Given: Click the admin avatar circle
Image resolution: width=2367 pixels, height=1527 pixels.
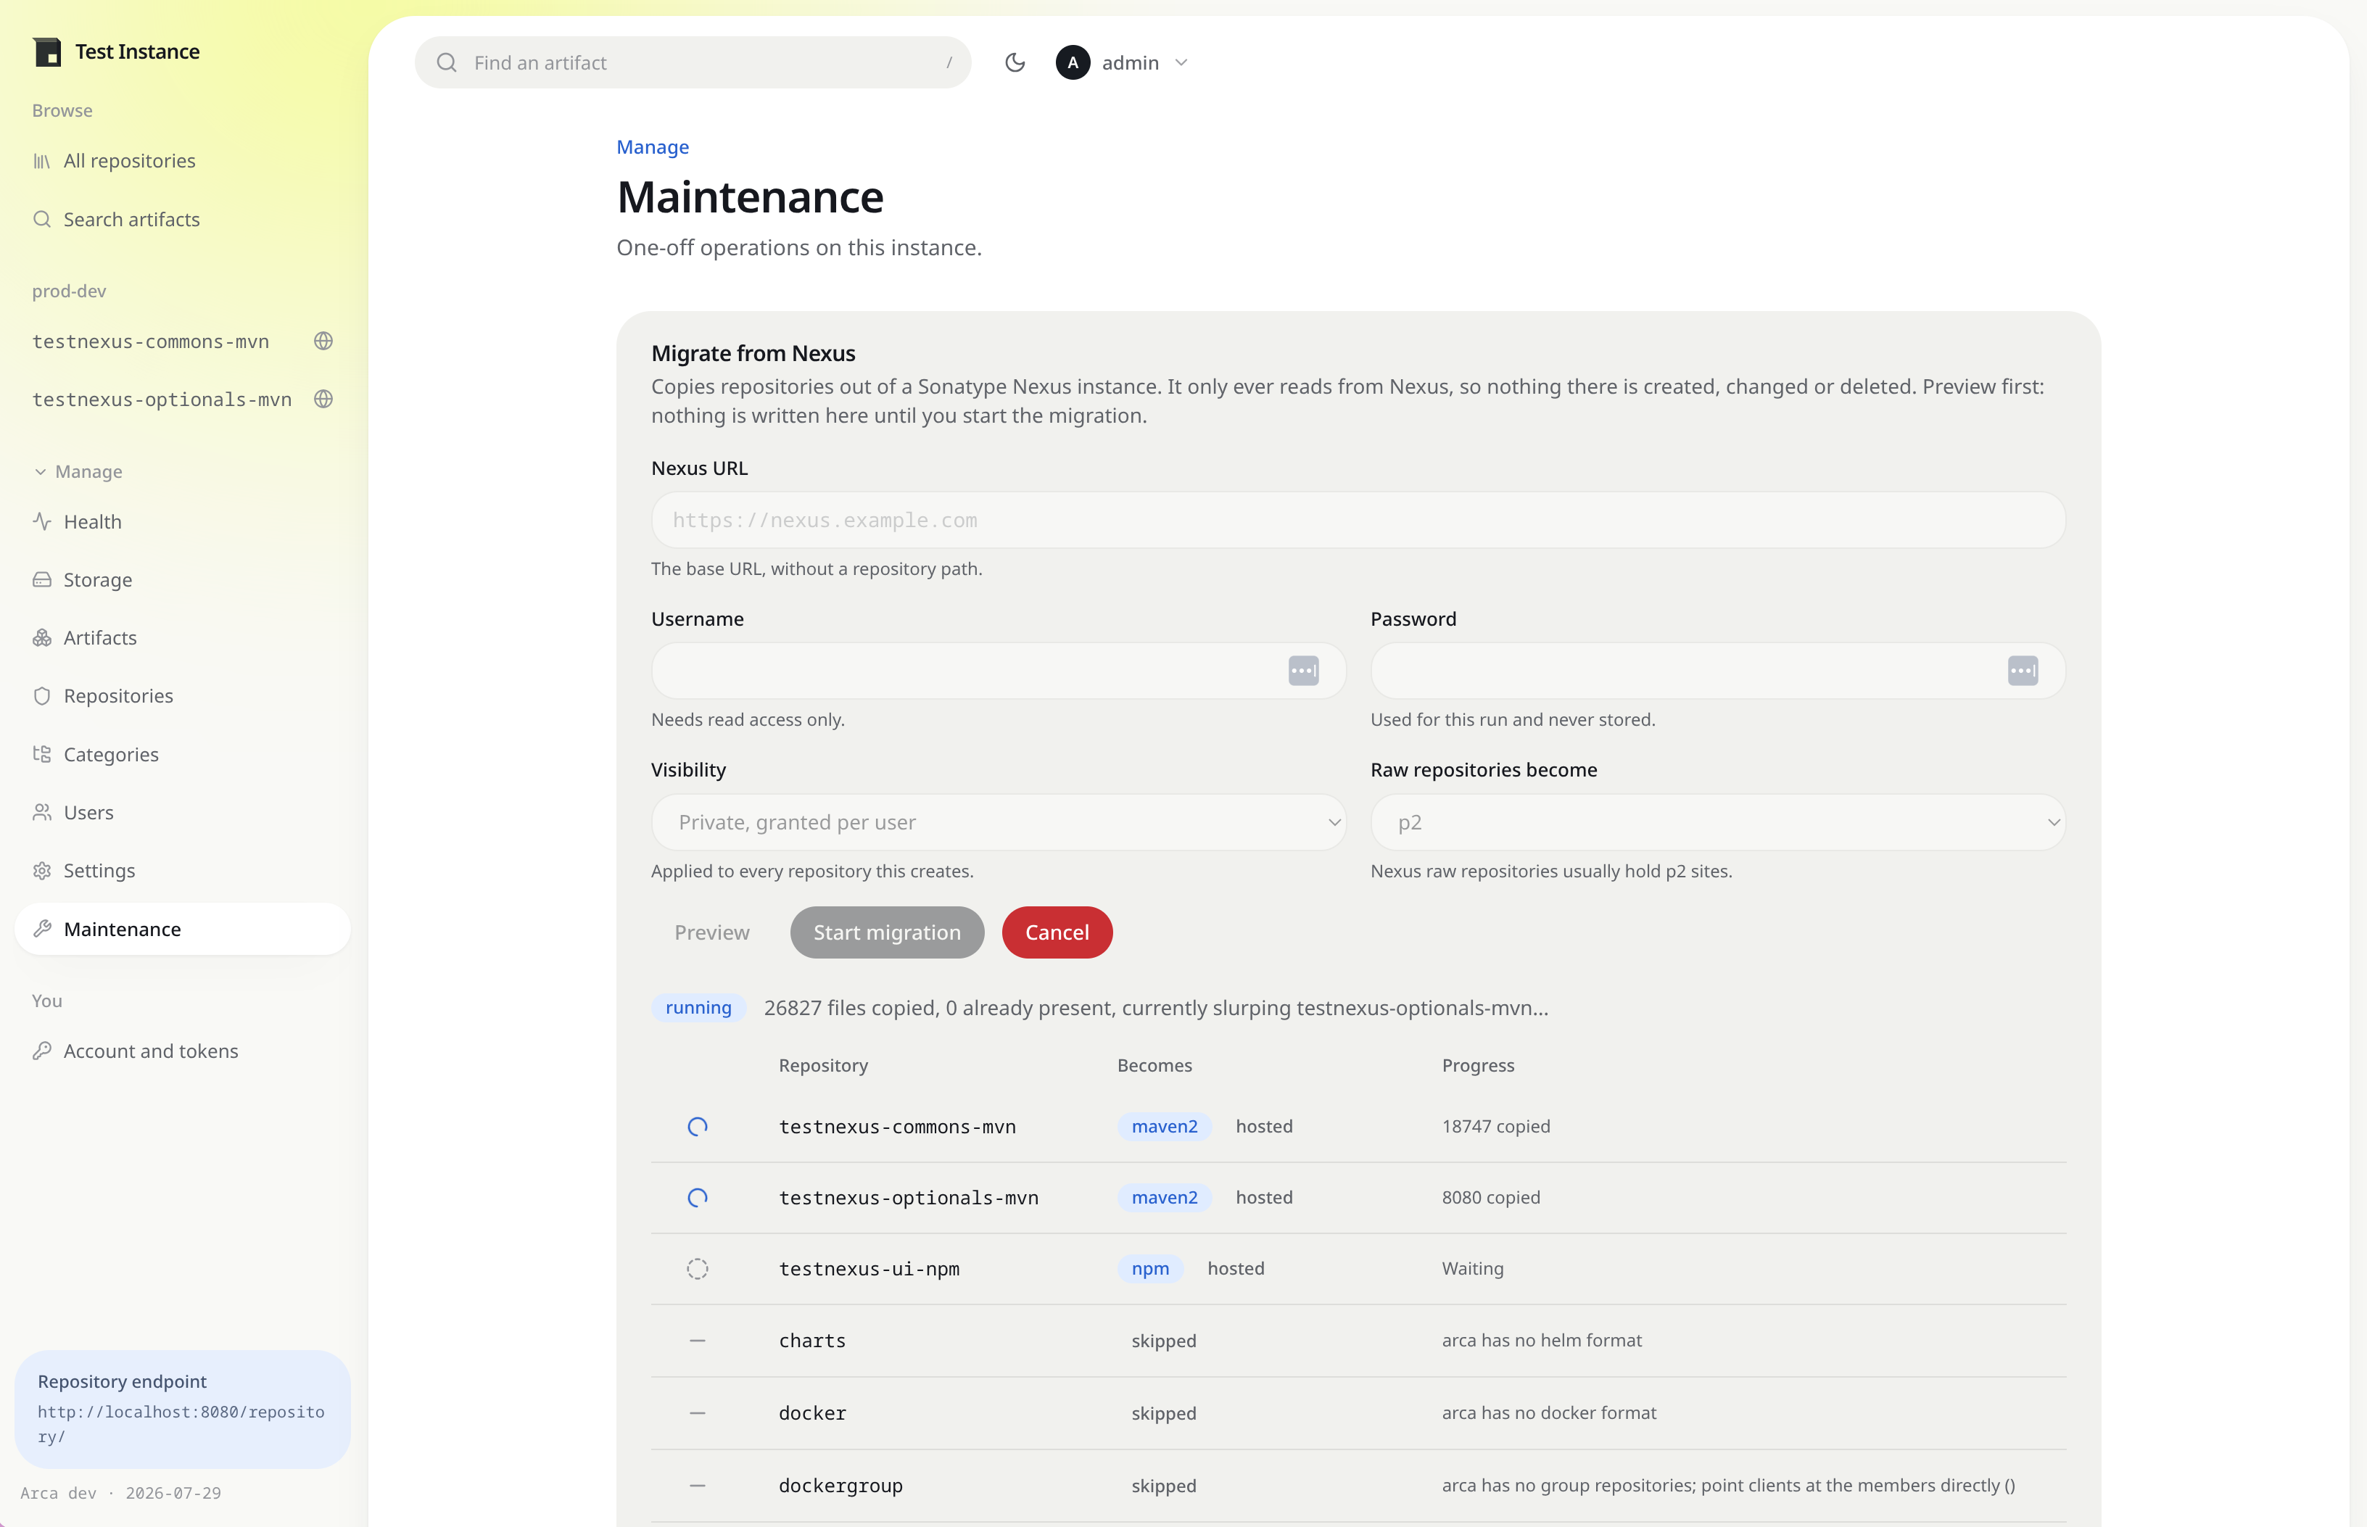Looking at the screenshot, I should [x=1073, y=62].
